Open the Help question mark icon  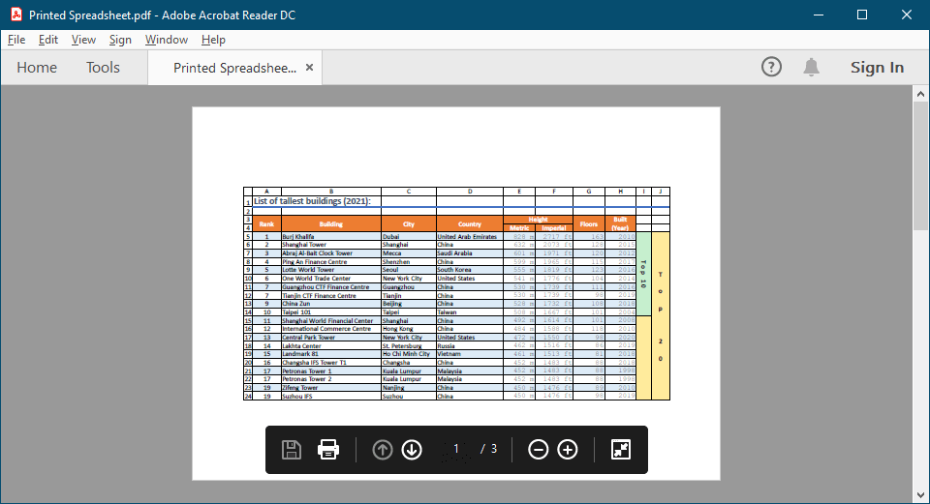tap(771, 67)
